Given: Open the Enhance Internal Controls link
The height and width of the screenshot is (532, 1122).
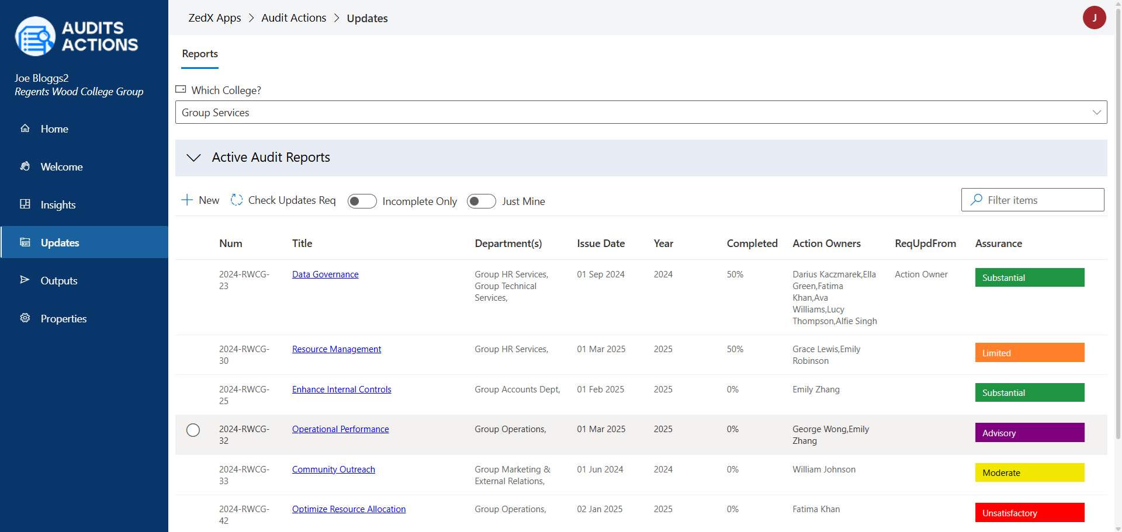Looking at the screenshot, I should (x=342, y=390).
